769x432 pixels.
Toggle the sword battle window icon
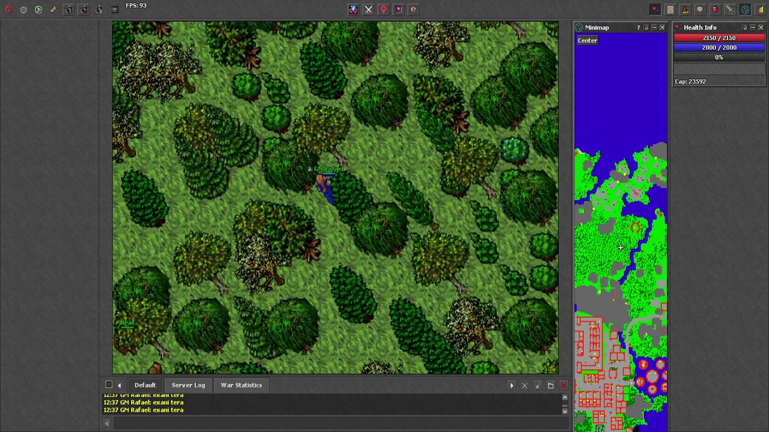tap(730, 10)
